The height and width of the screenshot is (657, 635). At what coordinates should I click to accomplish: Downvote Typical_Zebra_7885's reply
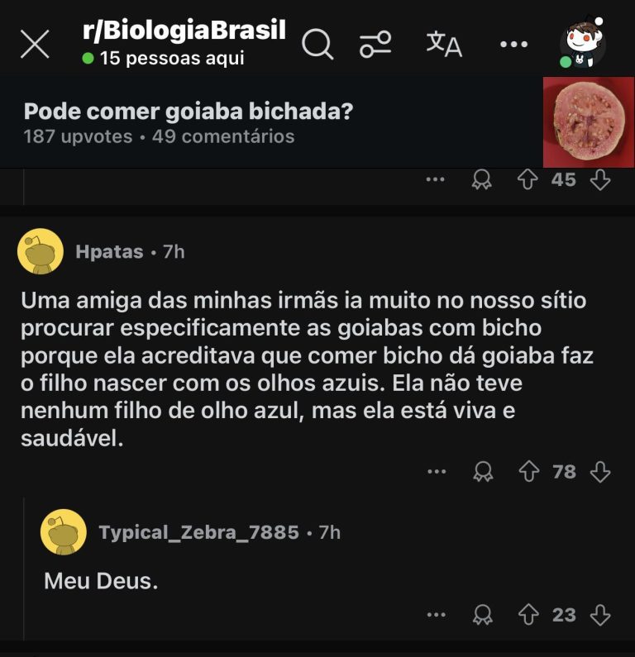(600, 615)
